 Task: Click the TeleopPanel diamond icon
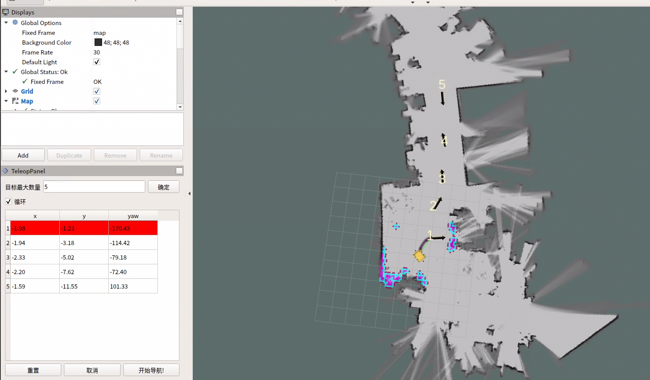pyautogui.click(x=5, y=171)
